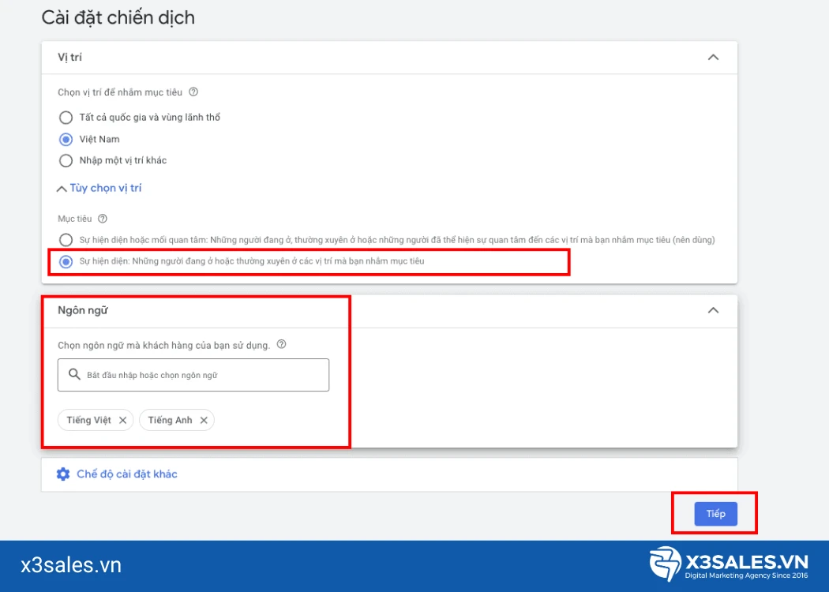
Task: Select 'Sự hiện diện: Những người đang ở' radio
Action: pos(66,261)
